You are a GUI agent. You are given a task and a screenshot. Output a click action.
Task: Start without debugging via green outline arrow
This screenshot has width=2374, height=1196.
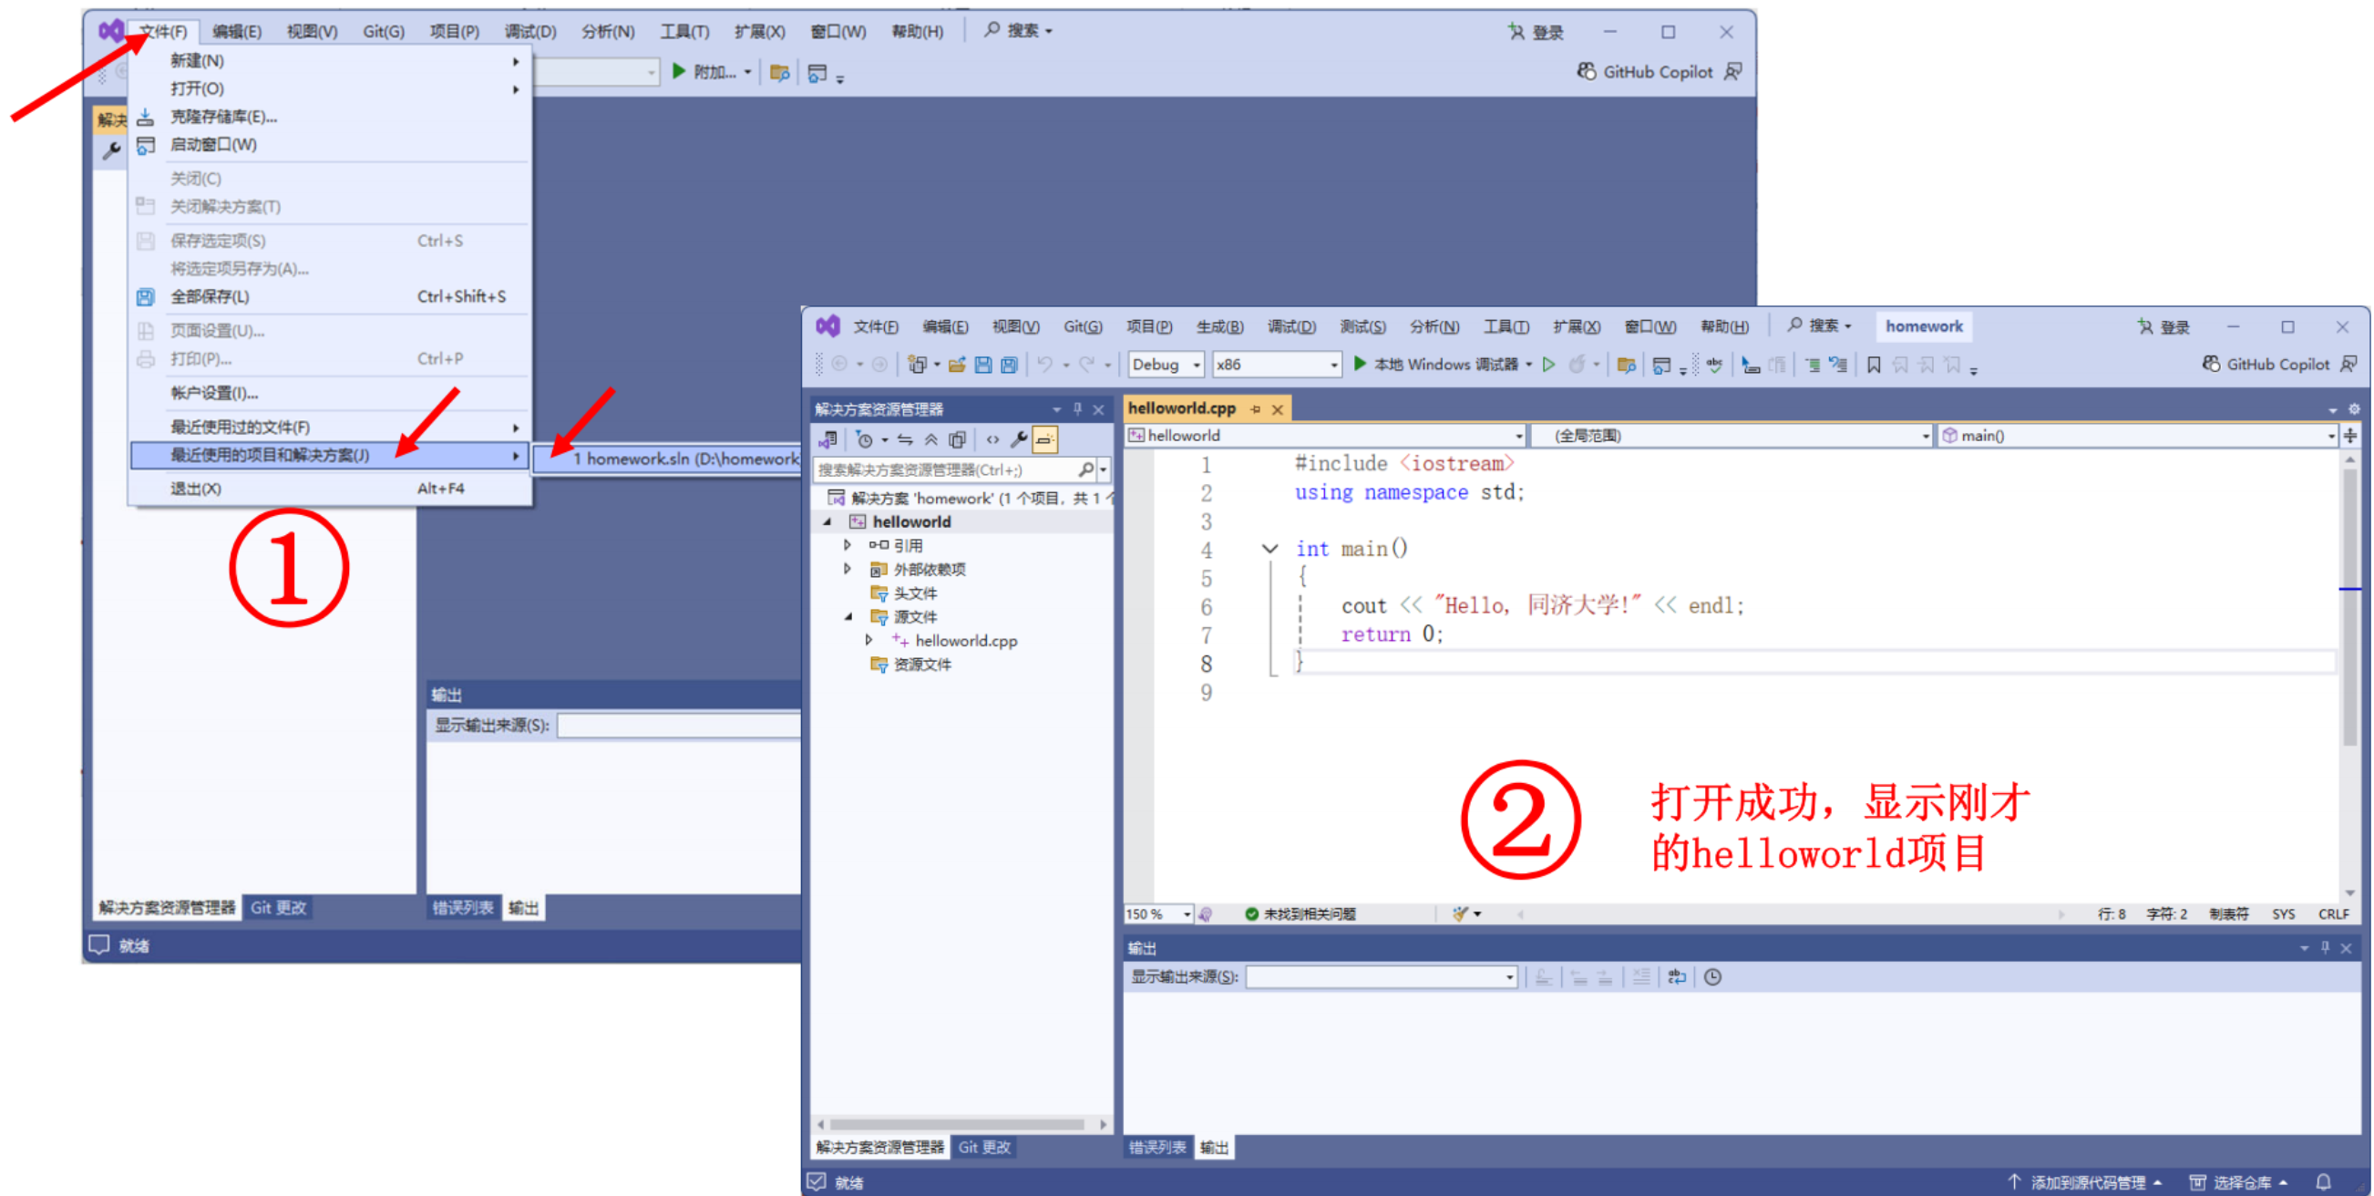tap(1549, 366)
